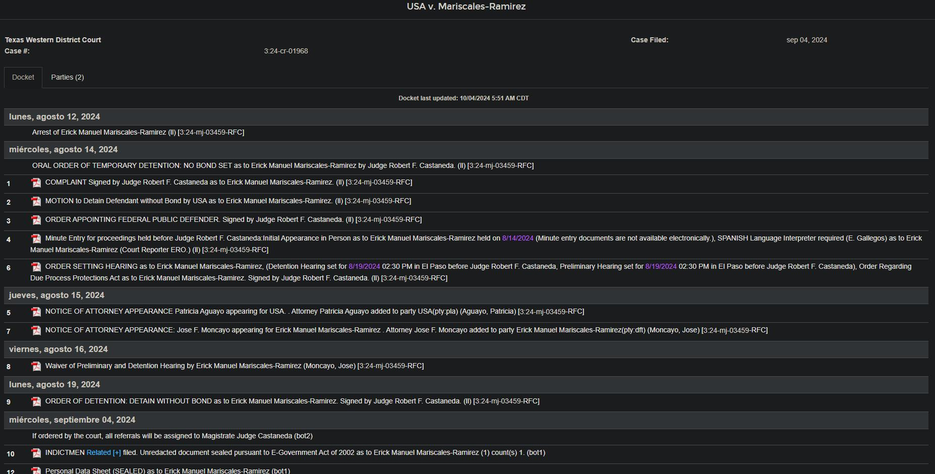Viewport: 935px width, 474px height.
Task: Open PDF icon for INDICTMENT entry 10
Action: point(36,453)
